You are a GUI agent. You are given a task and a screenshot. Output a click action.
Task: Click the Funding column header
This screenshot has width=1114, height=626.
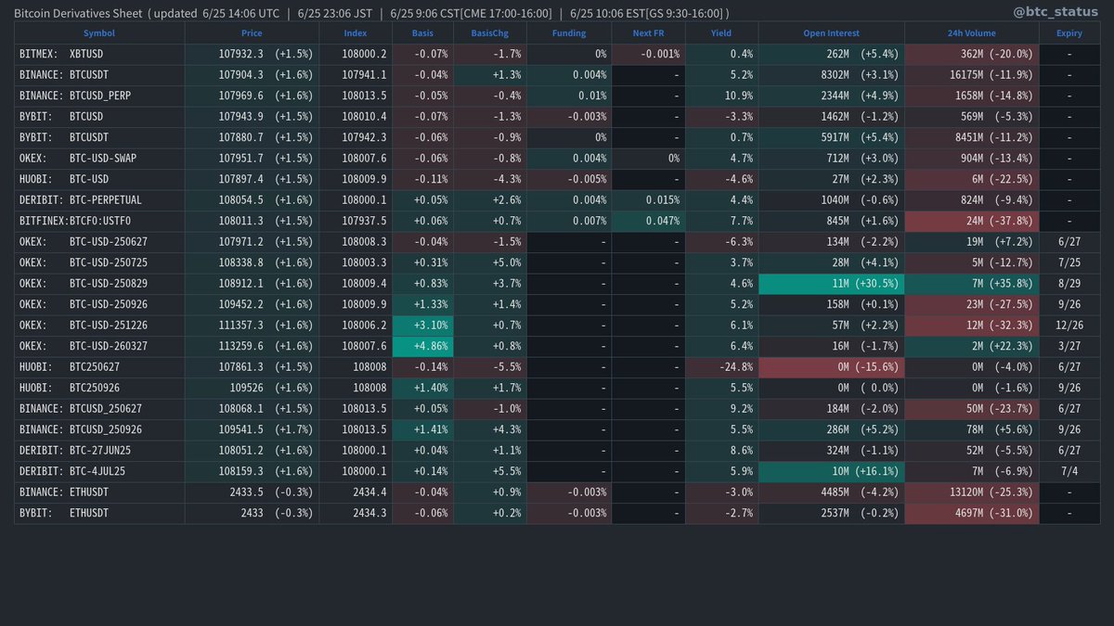click(569, 33)
